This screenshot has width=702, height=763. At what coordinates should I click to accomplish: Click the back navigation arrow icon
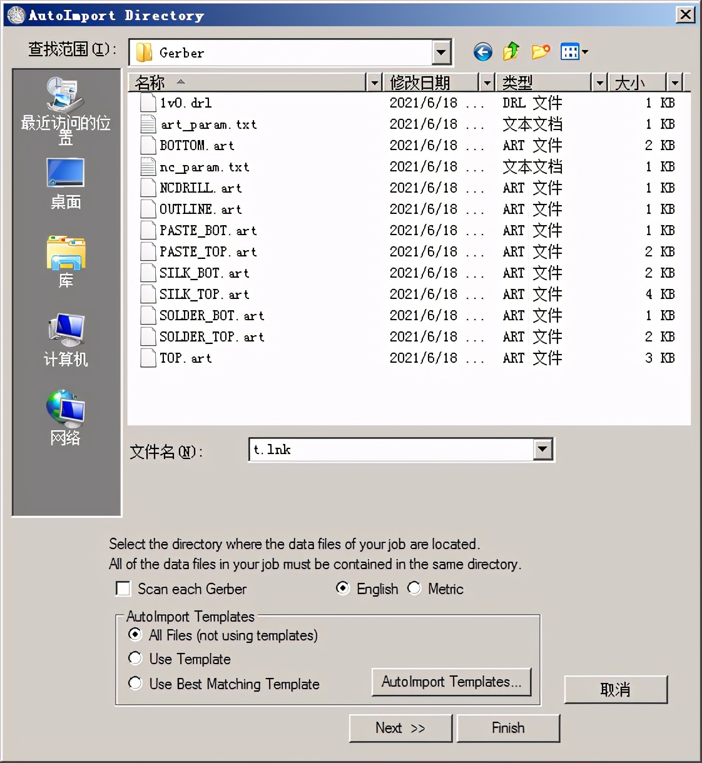point(482,52)
